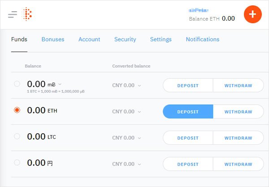Select the mB bitcoin balance radio button
The width and height of the screenshot is (269, 187).
point(17,84)
